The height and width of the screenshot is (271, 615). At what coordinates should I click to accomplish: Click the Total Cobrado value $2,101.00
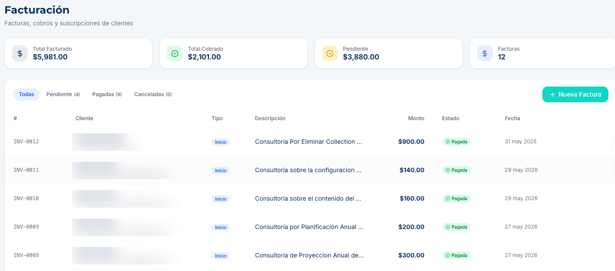click(x=204, y=57)
